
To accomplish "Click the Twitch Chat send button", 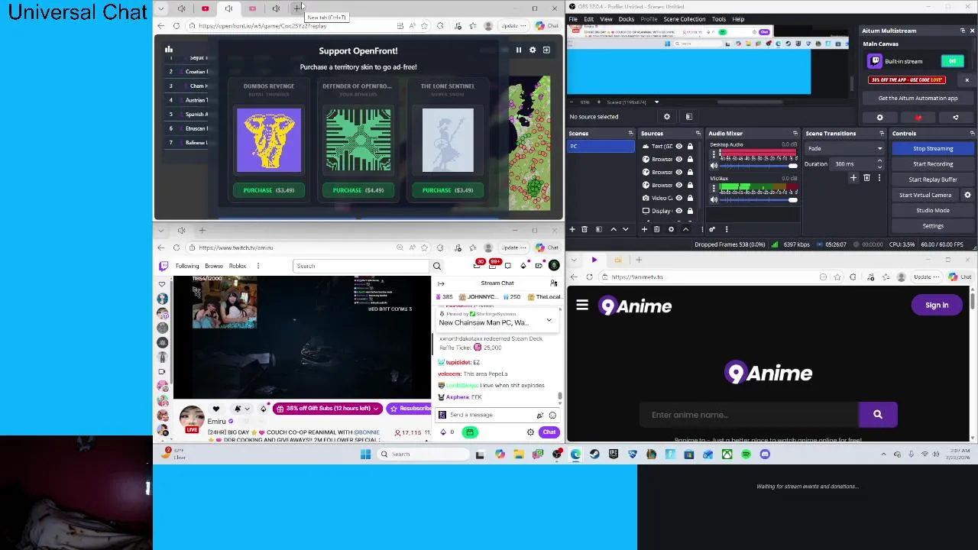I will tap(549, 432).
